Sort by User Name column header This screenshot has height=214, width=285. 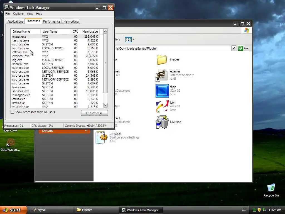click(x=55, y=31)
